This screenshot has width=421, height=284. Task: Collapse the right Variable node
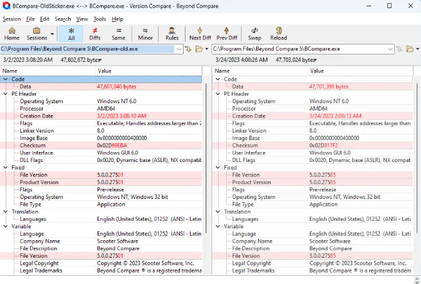[x=218, y=226]
